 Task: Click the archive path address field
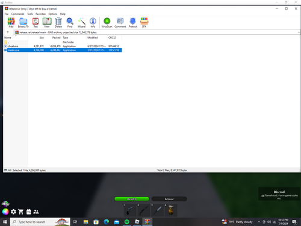(157, 33)
